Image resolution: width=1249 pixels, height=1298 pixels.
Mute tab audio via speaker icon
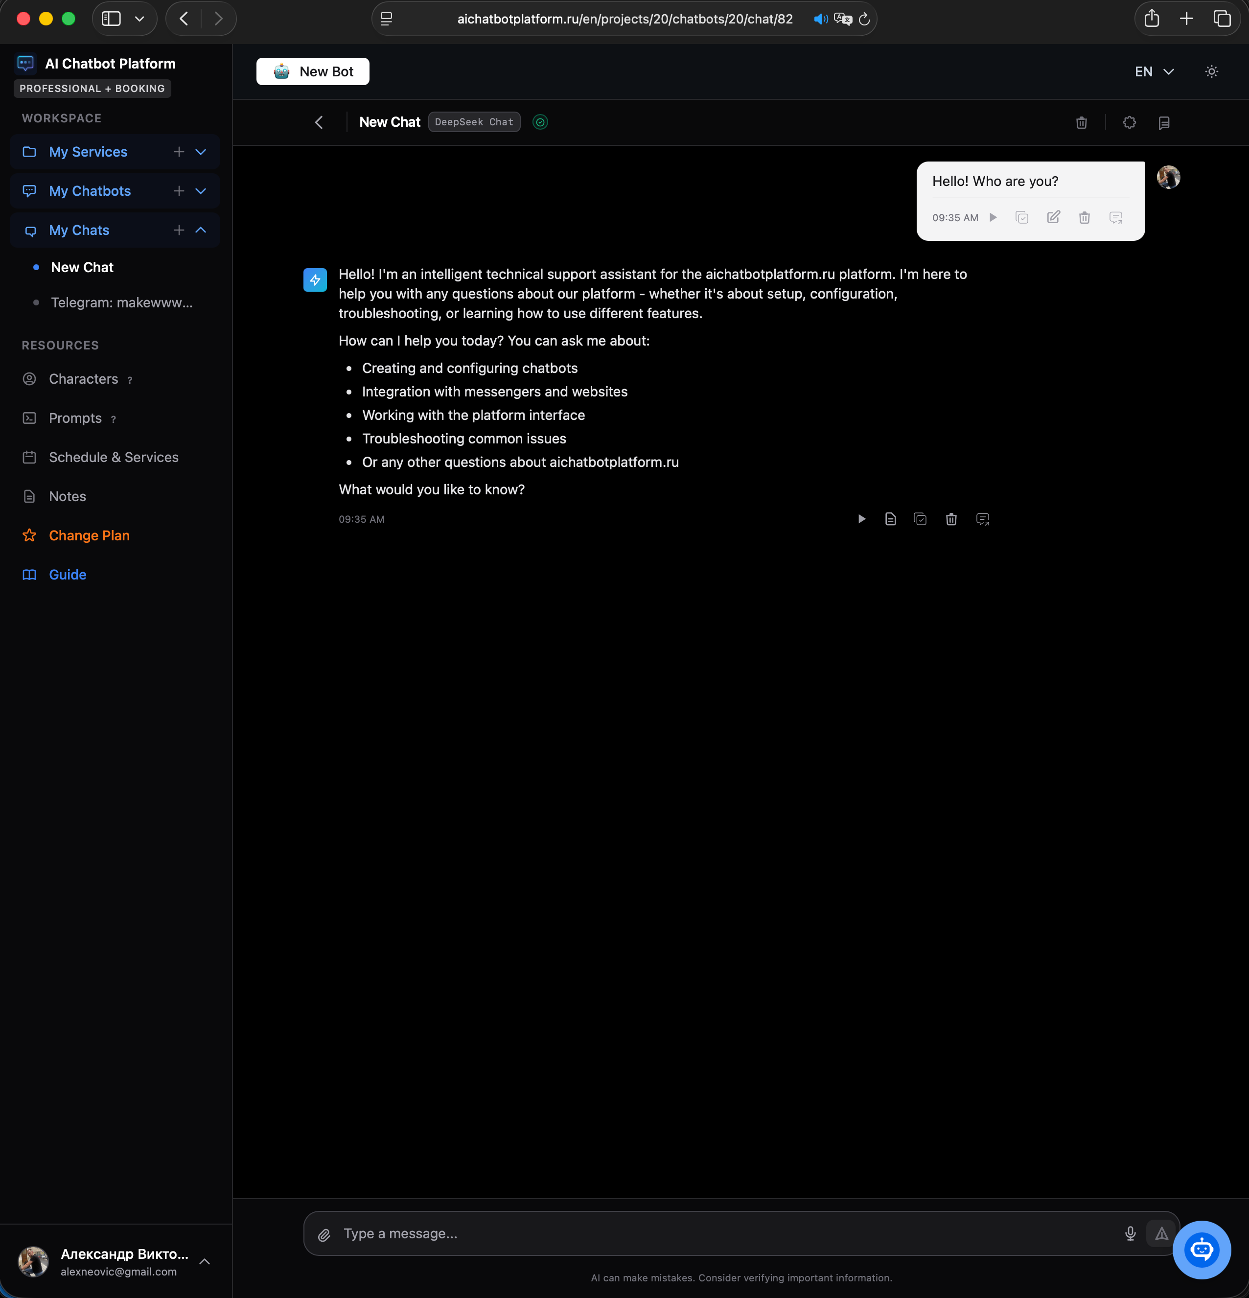click(821, 19)
